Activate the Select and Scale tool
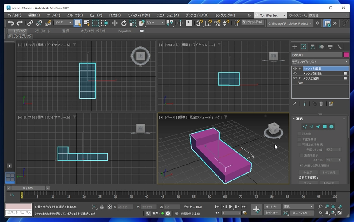 132,23
